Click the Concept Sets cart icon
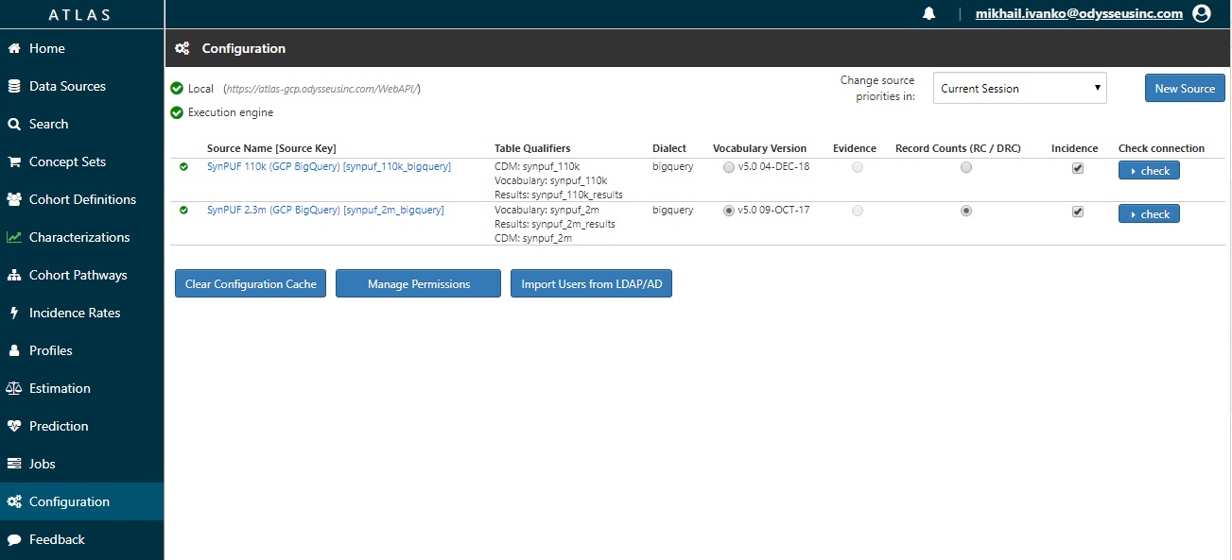 click(14, 161)
